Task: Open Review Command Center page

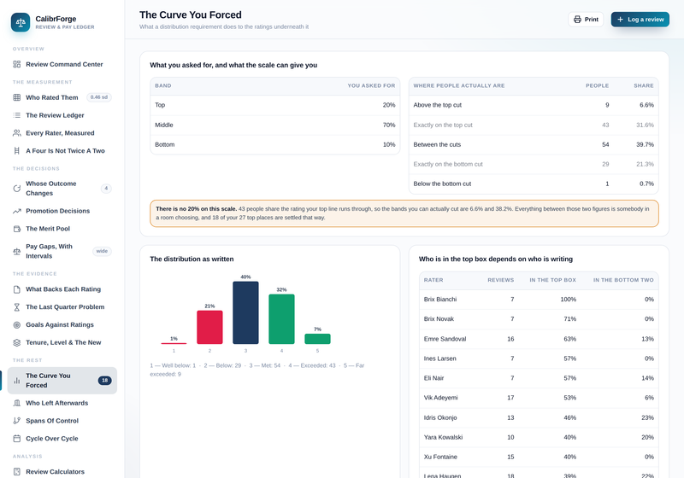Action: click(62, 64)
